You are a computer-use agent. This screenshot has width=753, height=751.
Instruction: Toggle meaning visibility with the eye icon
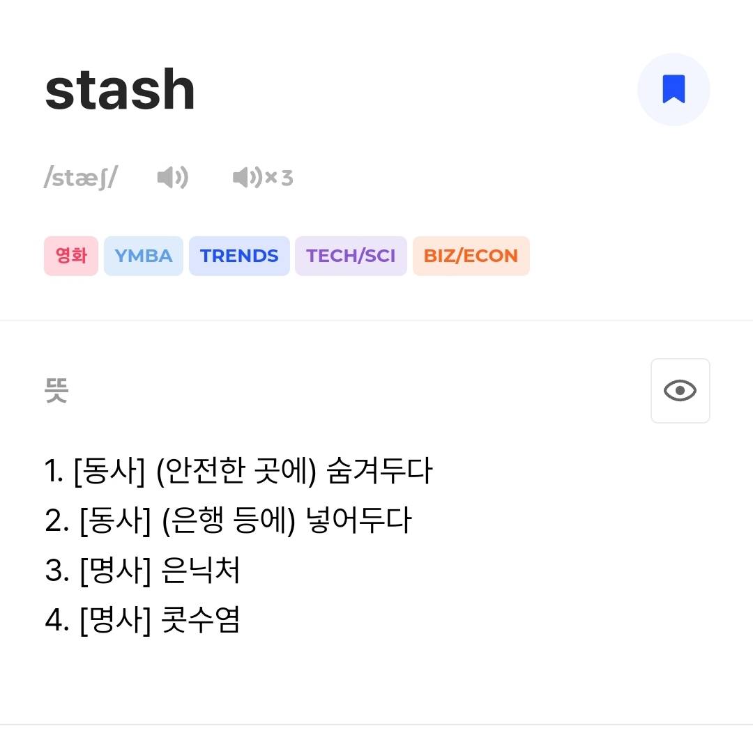click(680, 391)
